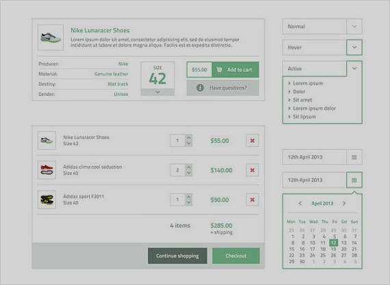Screen dimensions: 390x285
Task: Decrease quantity of Adidas clima cool seduction
Action: point(189,173)
